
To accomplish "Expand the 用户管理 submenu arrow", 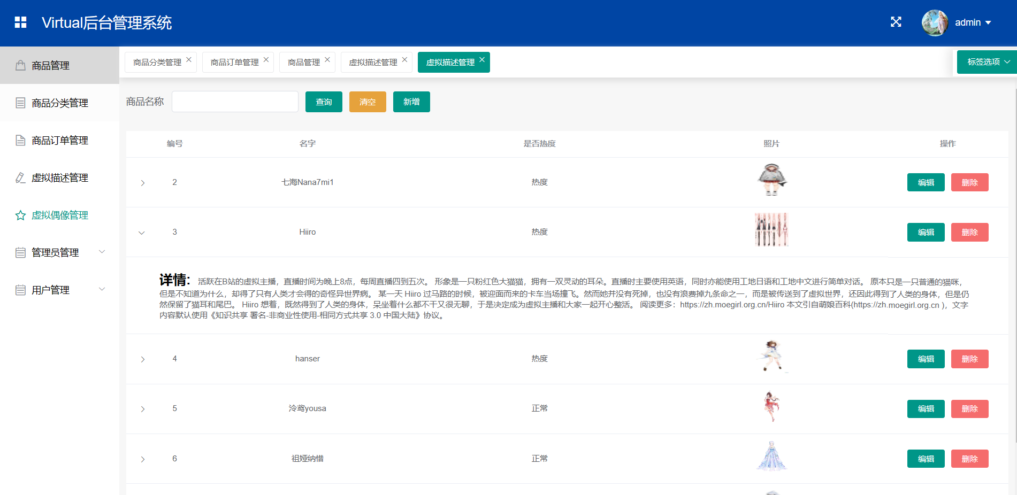I will pos(102,289).
